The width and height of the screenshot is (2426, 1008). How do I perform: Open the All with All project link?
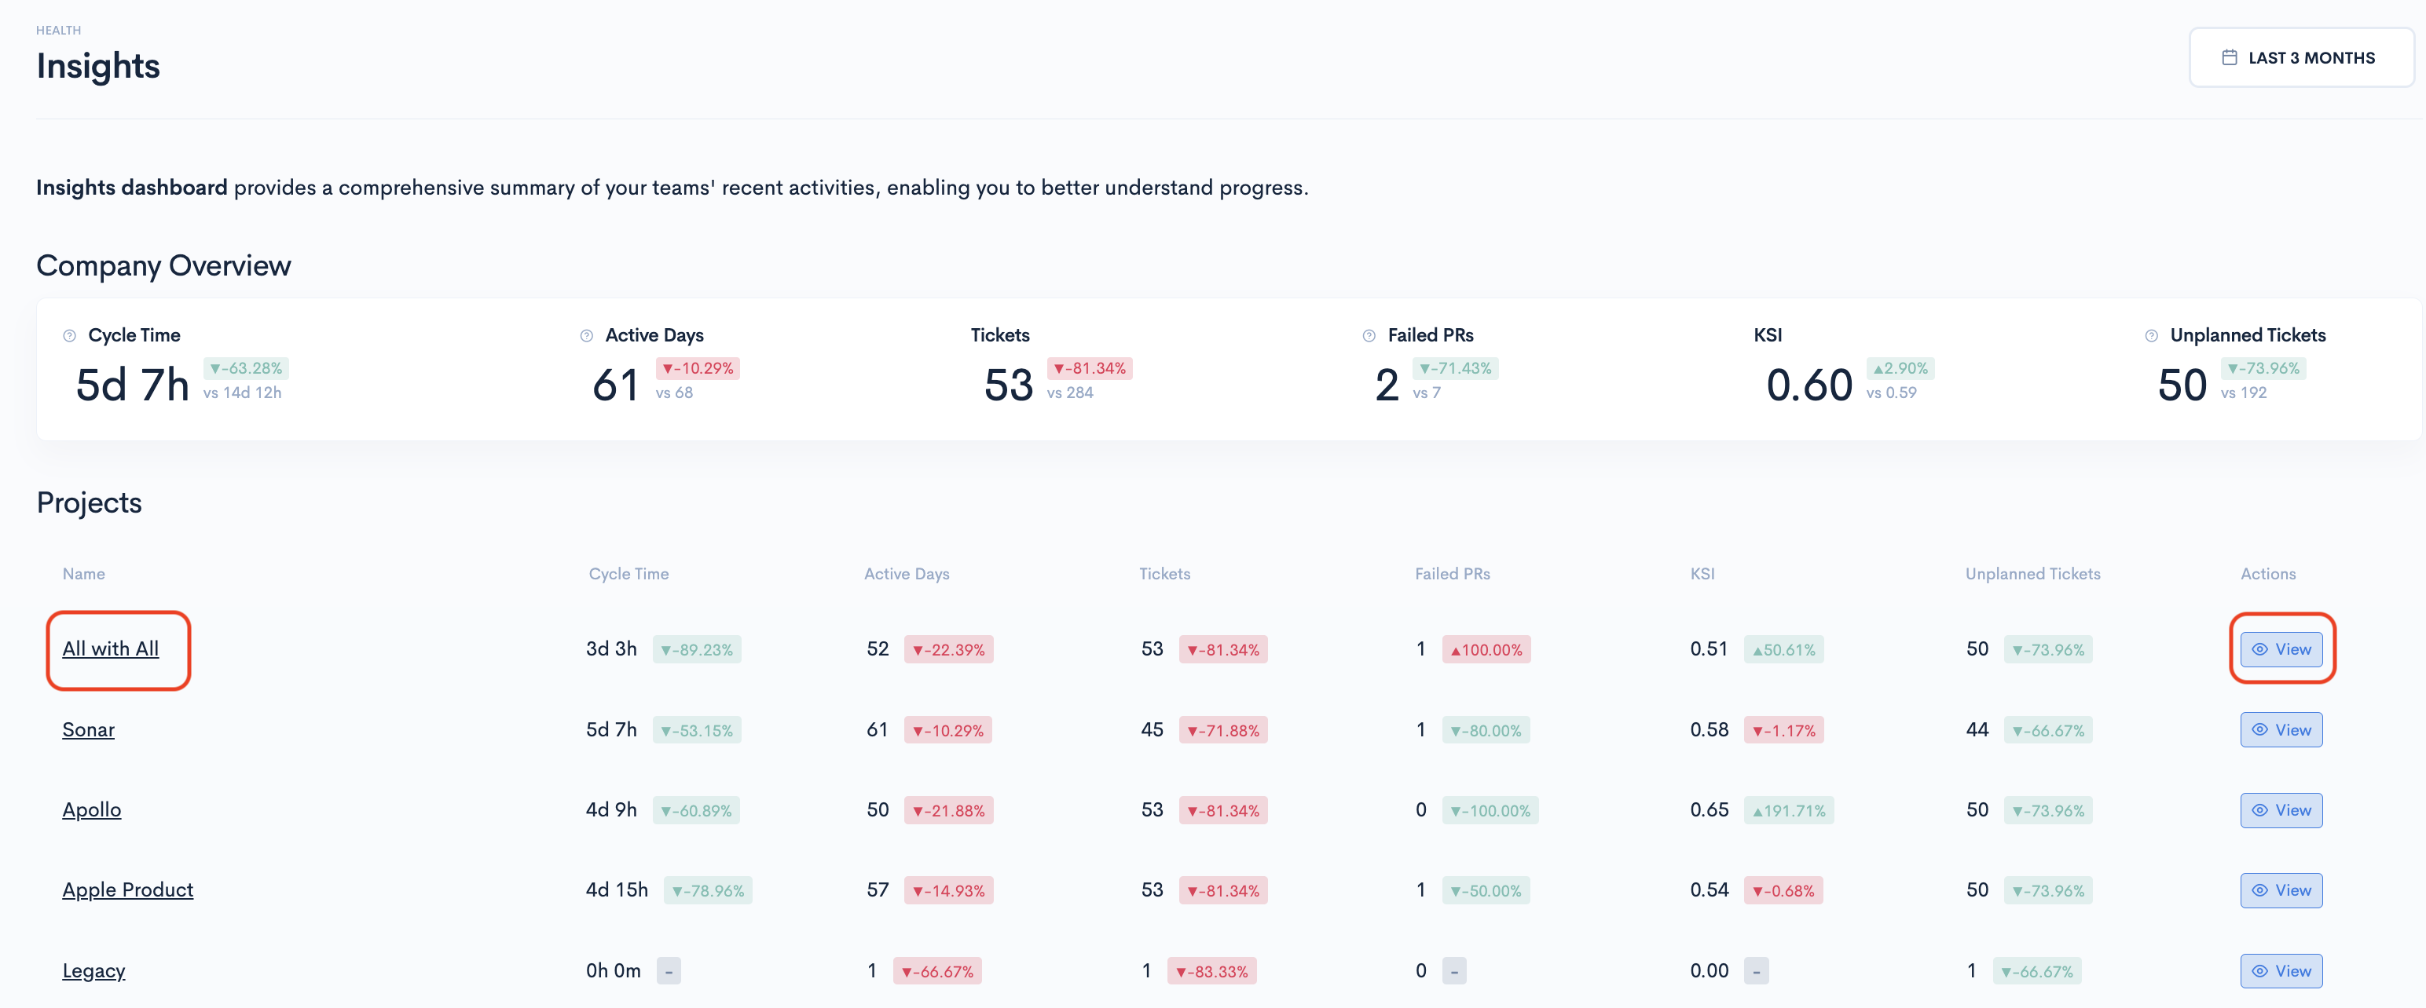point(110,649)
